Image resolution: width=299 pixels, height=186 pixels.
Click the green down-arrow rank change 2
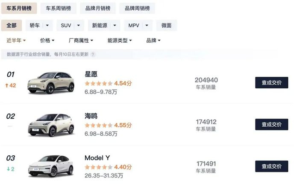coord(10,169)
